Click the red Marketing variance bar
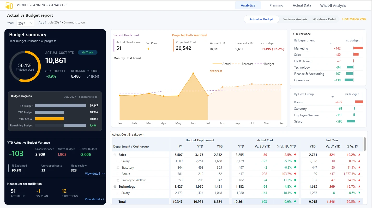372x208 pixels. [x=358, y=48]
